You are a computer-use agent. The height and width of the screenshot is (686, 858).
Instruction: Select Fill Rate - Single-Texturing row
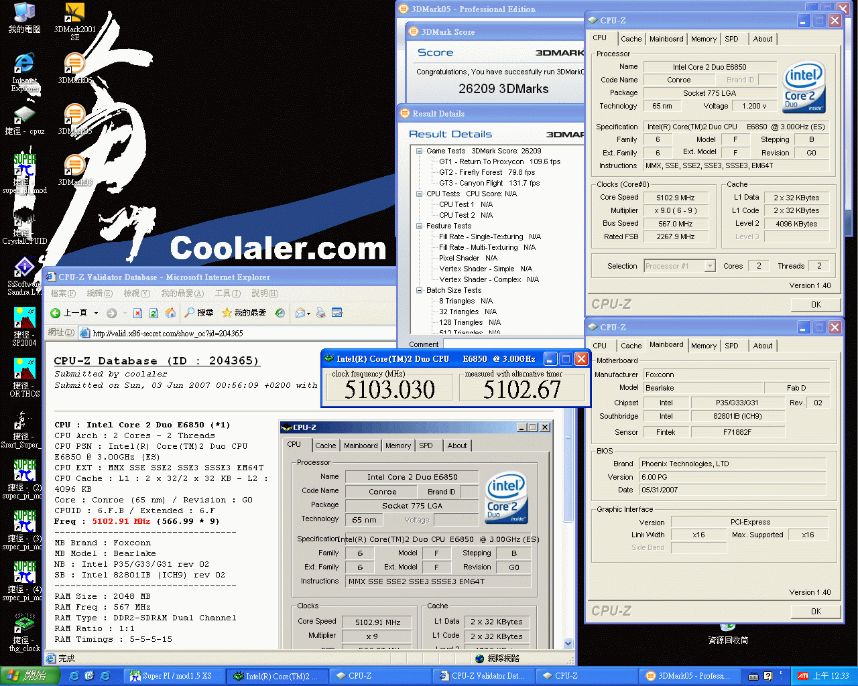(x=489, y=236)
